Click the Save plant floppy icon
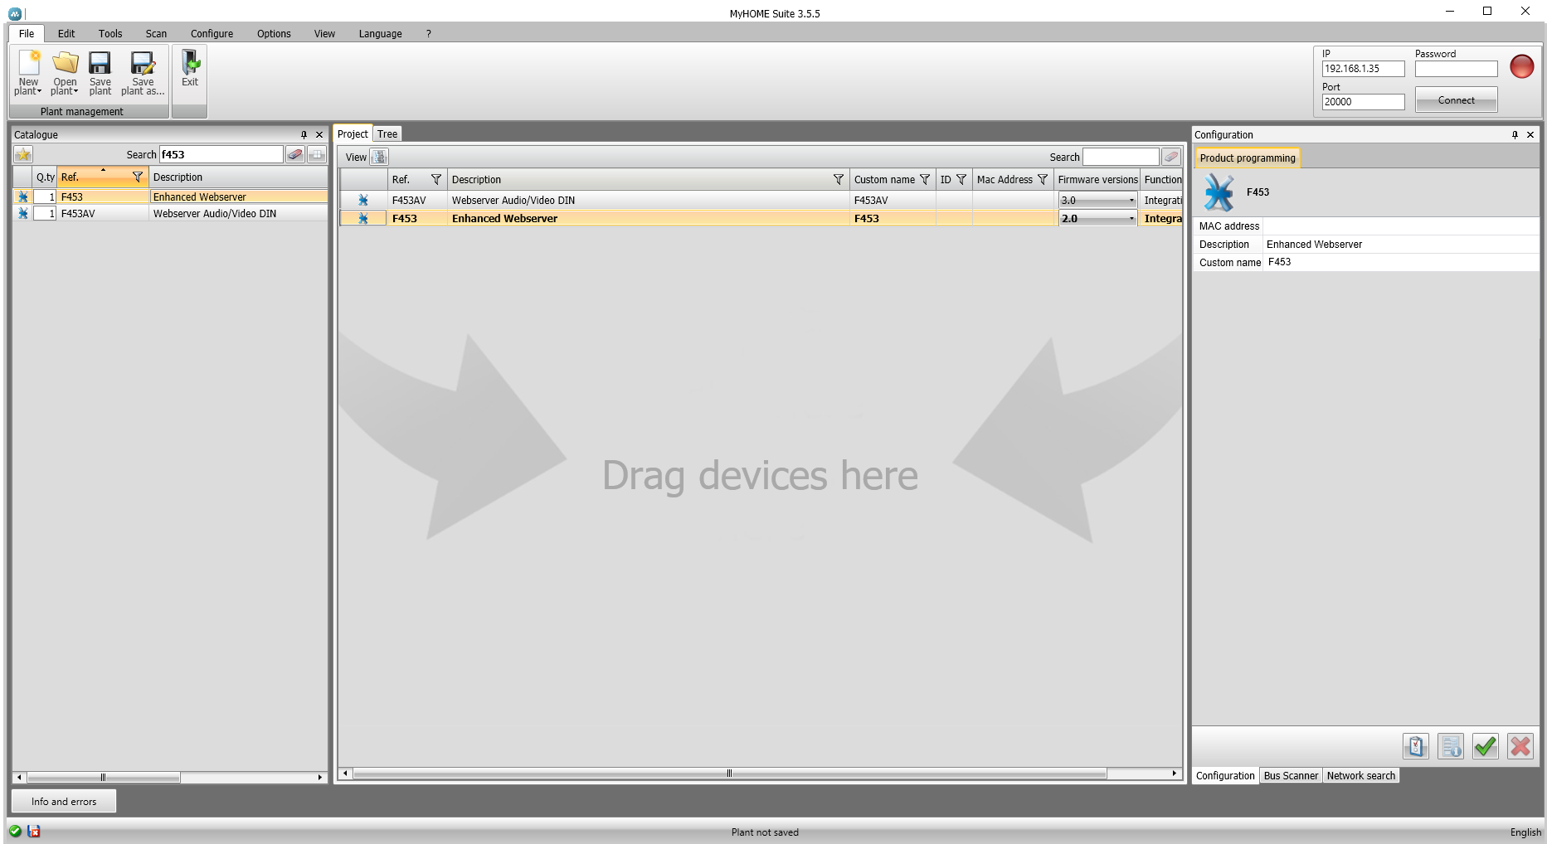1547x844 pixels. [x=100, y=65]
